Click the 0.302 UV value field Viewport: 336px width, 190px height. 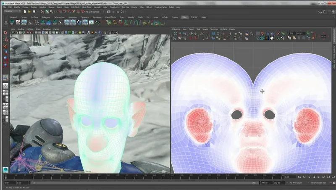pos(300,33)
